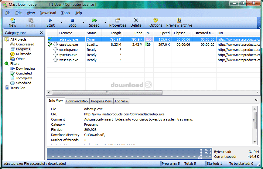Click the Info View scroll up arrow
This screenshot has height=169, width=263.
(x=254, y=109)
